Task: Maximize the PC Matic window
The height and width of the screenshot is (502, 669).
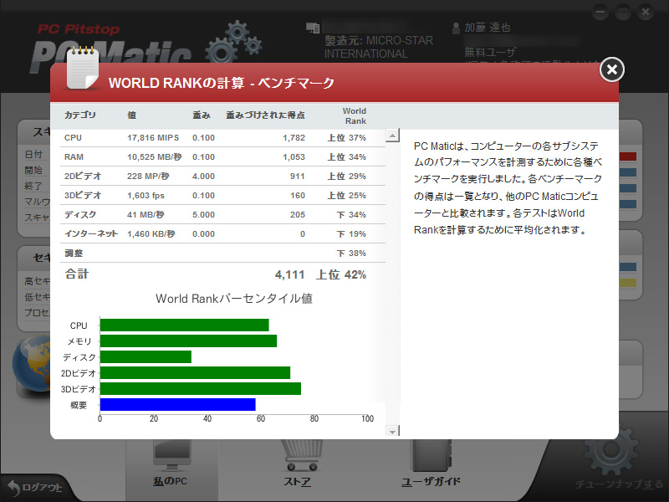Action: tap(623, 12)
